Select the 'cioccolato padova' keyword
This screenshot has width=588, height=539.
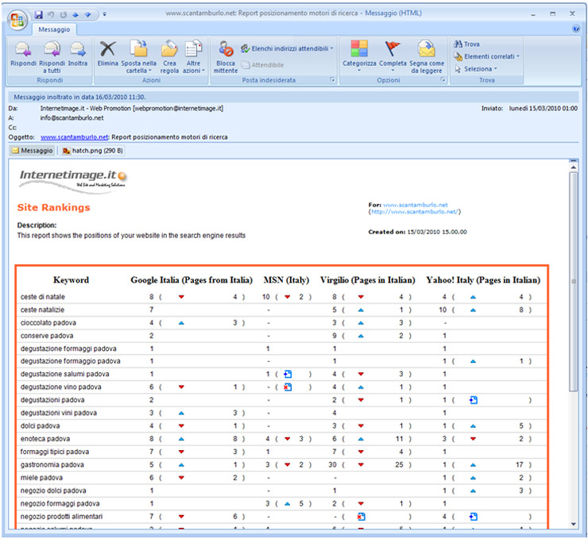(x=48, y=323)
